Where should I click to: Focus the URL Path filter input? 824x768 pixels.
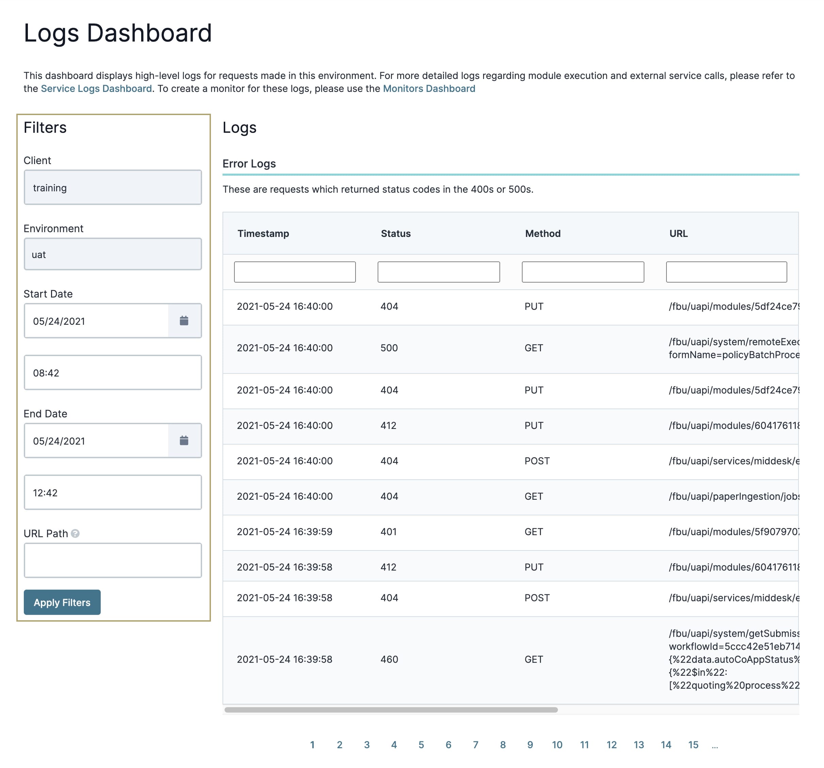point(113,560)
